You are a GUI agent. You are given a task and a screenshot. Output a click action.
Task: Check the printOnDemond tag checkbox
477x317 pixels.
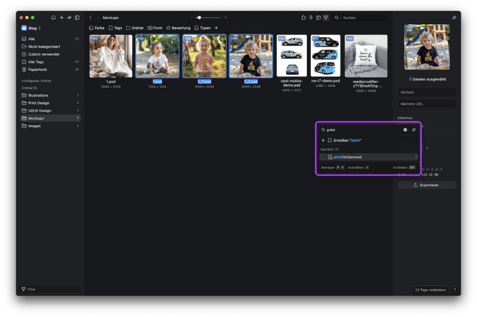click(323, 157)
